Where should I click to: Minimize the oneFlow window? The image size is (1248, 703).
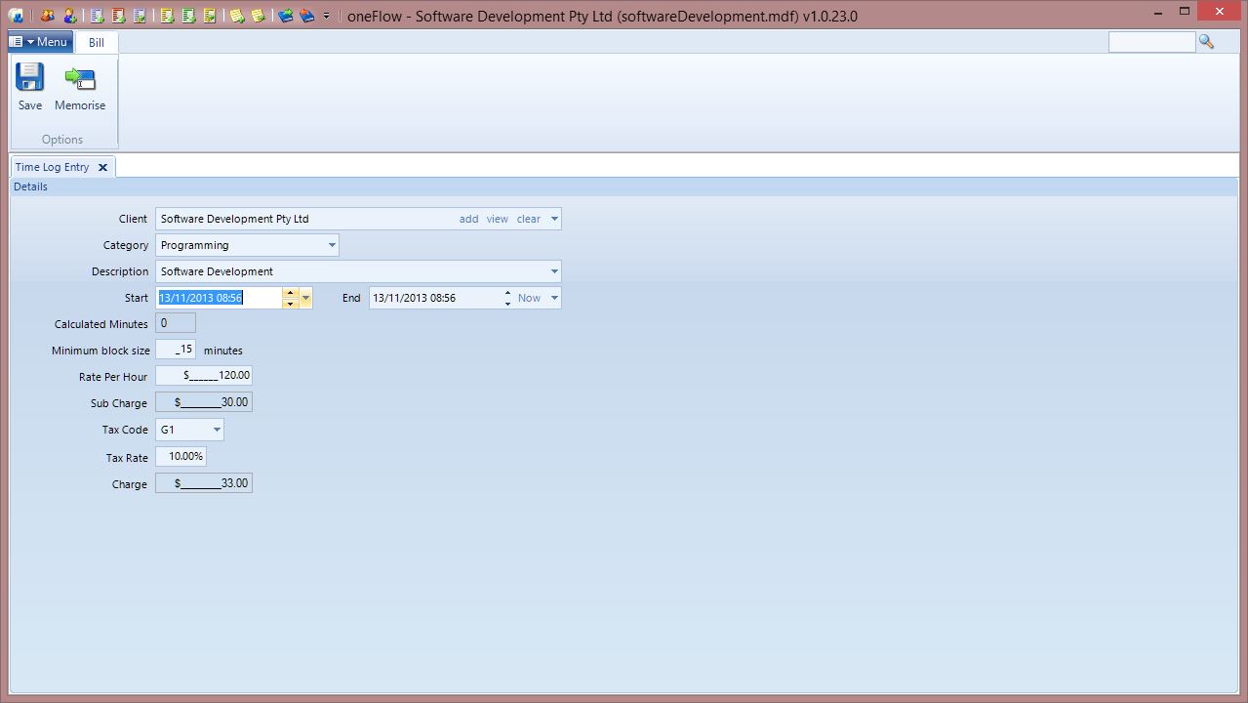1156,12
